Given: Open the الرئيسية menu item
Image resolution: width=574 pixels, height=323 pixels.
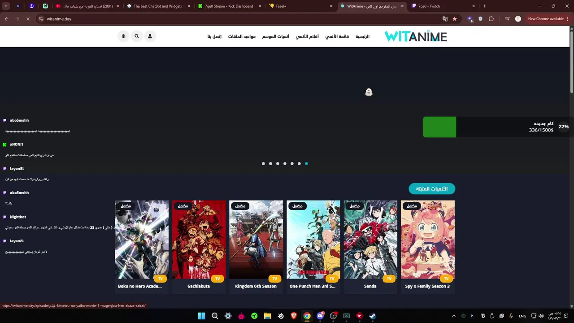Looking at the screenshot, I should pos(362,36).
